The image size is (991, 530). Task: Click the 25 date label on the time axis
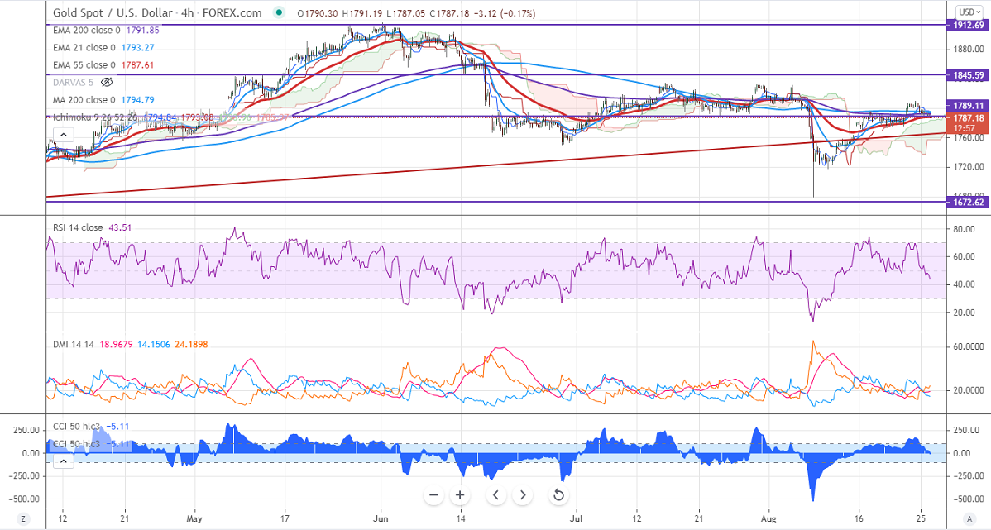pyautogui.click(x=922, y=518)
